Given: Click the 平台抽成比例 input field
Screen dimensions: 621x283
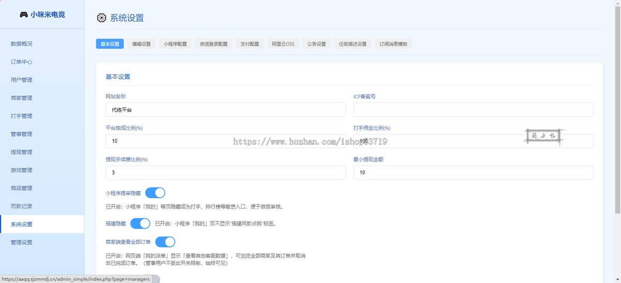Looking at the screenshot, I should 226,141.
